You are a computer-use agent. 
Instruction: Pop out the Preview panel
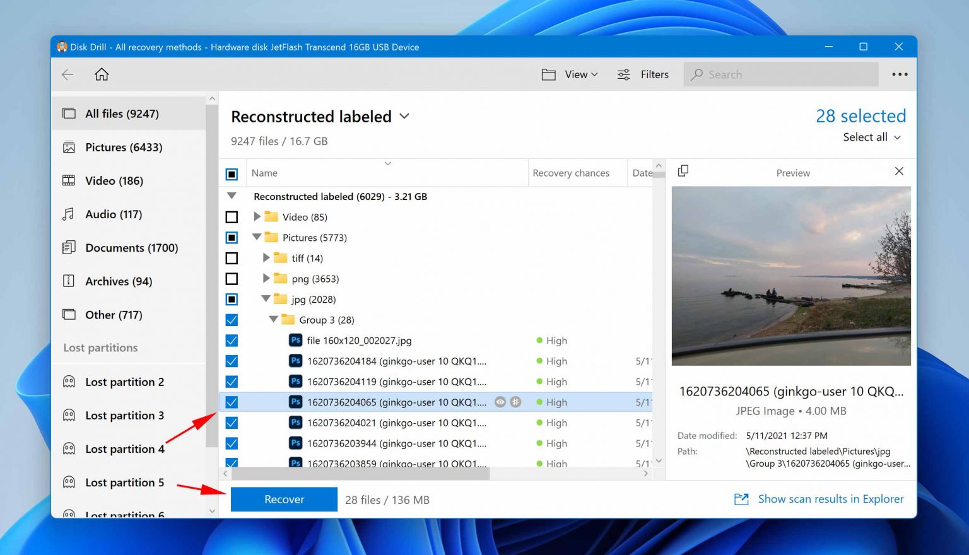pyautogui.click(x=683, y=171)
